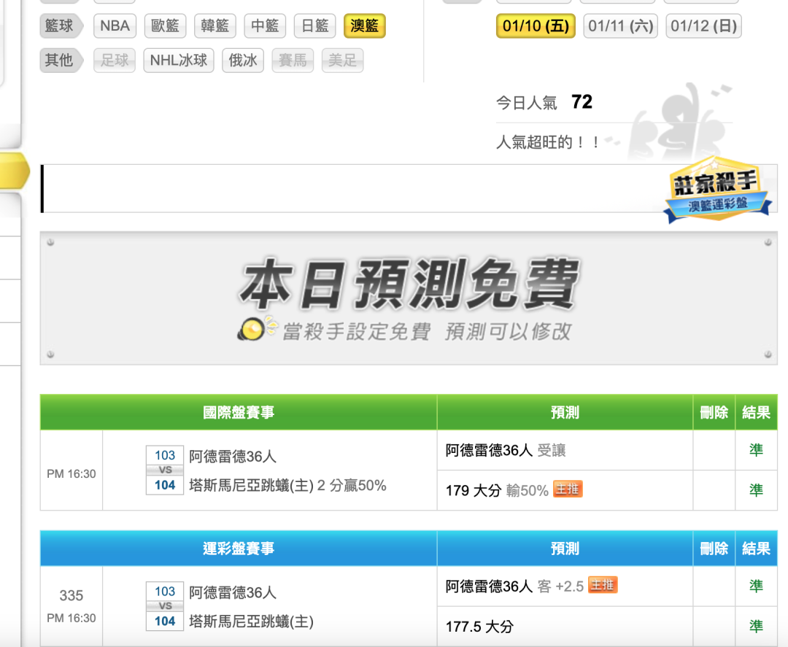Image resolution: width=788 pixels, height=647 pixels.
Task: Click the 莊家殺手 澳籃運彩盤 badge
Action: tap(717, 190)
